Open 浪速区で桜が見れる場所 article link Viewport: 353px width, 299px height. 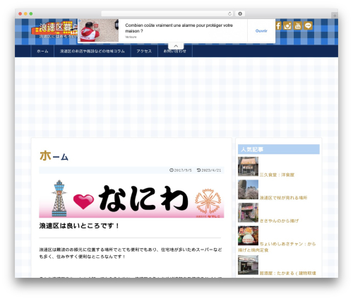point(283,198)
